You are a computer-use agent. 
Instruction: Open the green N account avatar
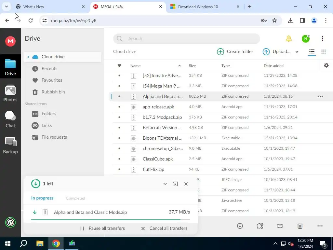click(306, 38)
